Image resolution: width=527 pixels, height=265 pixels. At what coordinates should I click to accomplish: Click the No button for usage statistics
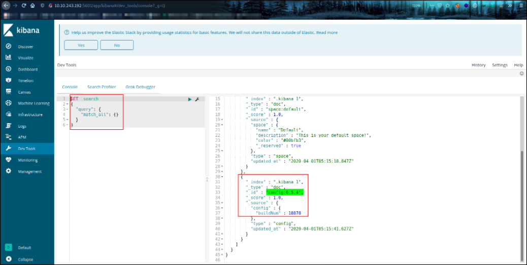(117, 45)
